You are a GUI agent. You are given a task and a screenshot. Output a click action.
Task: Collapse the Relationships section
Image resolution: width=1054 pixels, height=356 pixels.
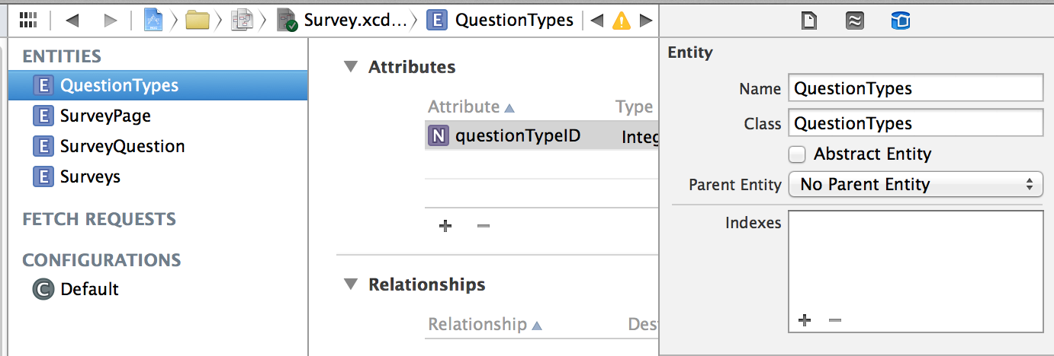pos(350,284)
